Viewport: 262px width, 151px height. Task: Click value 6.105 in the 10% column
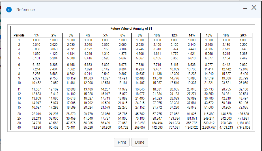pyautogui.click(x=157, y=58)
